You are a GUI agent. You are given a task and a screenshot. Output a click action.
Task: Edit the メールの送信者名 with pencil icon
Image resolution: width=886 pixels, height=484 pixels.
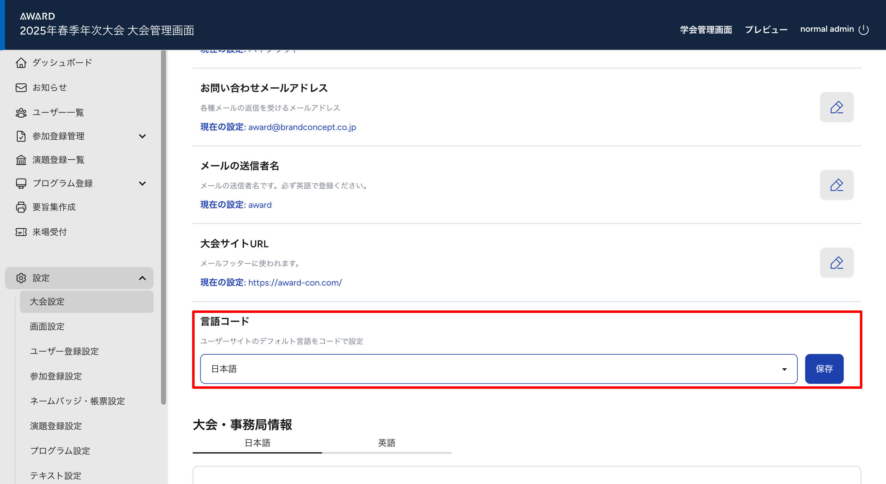click(x=837, y=185)
